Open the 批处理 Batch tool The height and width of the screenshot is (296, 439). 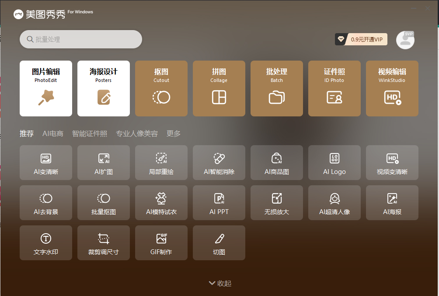(277, 88)
